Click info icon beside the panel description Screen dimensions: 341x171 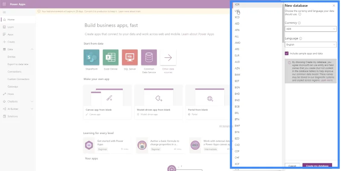click(300, 14)
